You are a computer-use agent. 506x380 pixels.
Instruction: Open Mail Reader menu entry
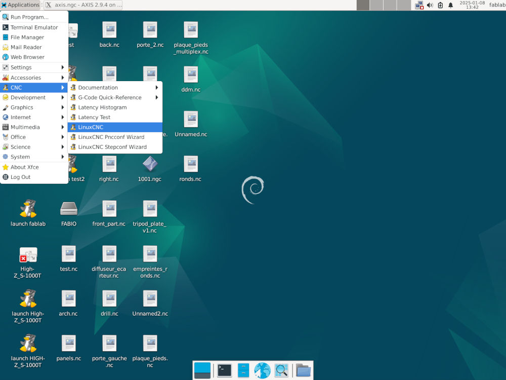tap(34, 47)
